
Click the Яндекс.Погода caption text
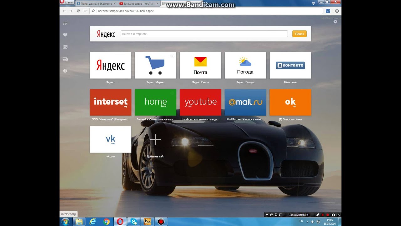[x=245, y=82]
